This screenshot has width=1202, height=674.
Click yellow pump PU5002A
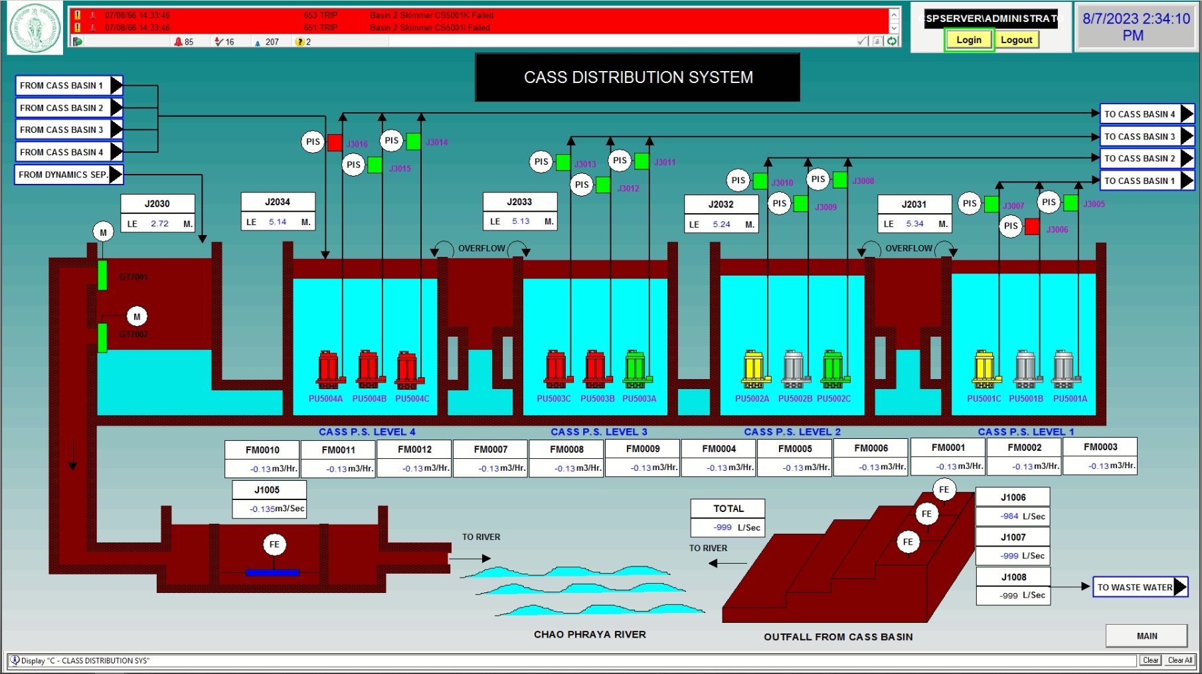tap(753, 370)
